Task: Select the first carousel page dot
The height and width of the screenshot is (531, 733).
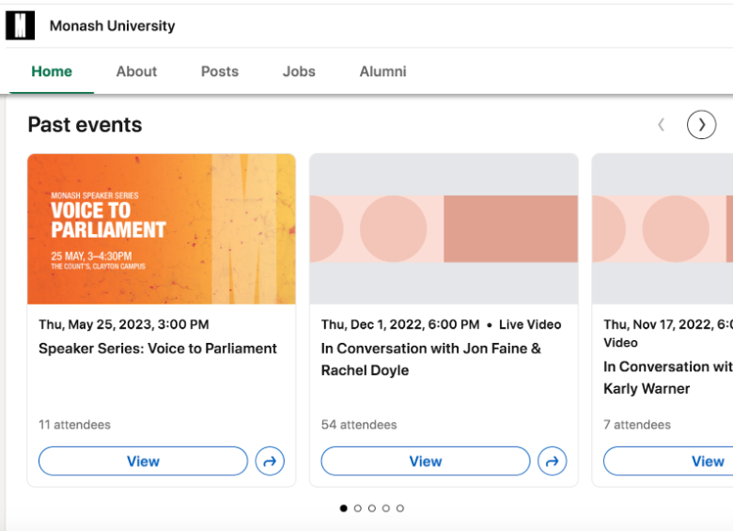Action: coord(344,508)
